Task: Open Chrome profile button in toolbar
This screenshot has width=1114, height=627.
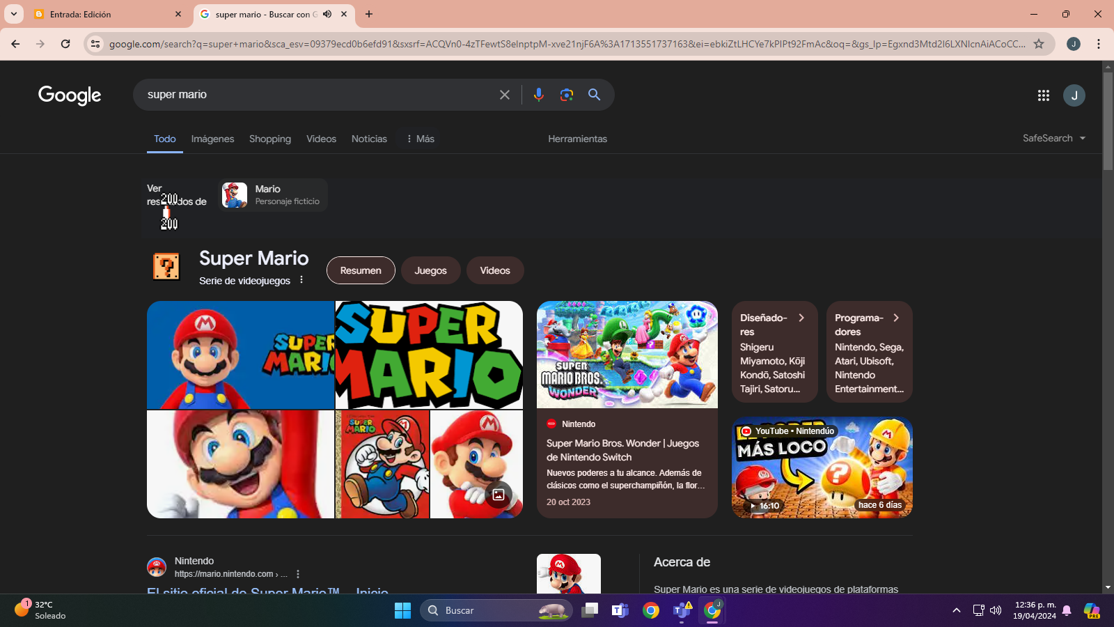Action: (1074, 44)
